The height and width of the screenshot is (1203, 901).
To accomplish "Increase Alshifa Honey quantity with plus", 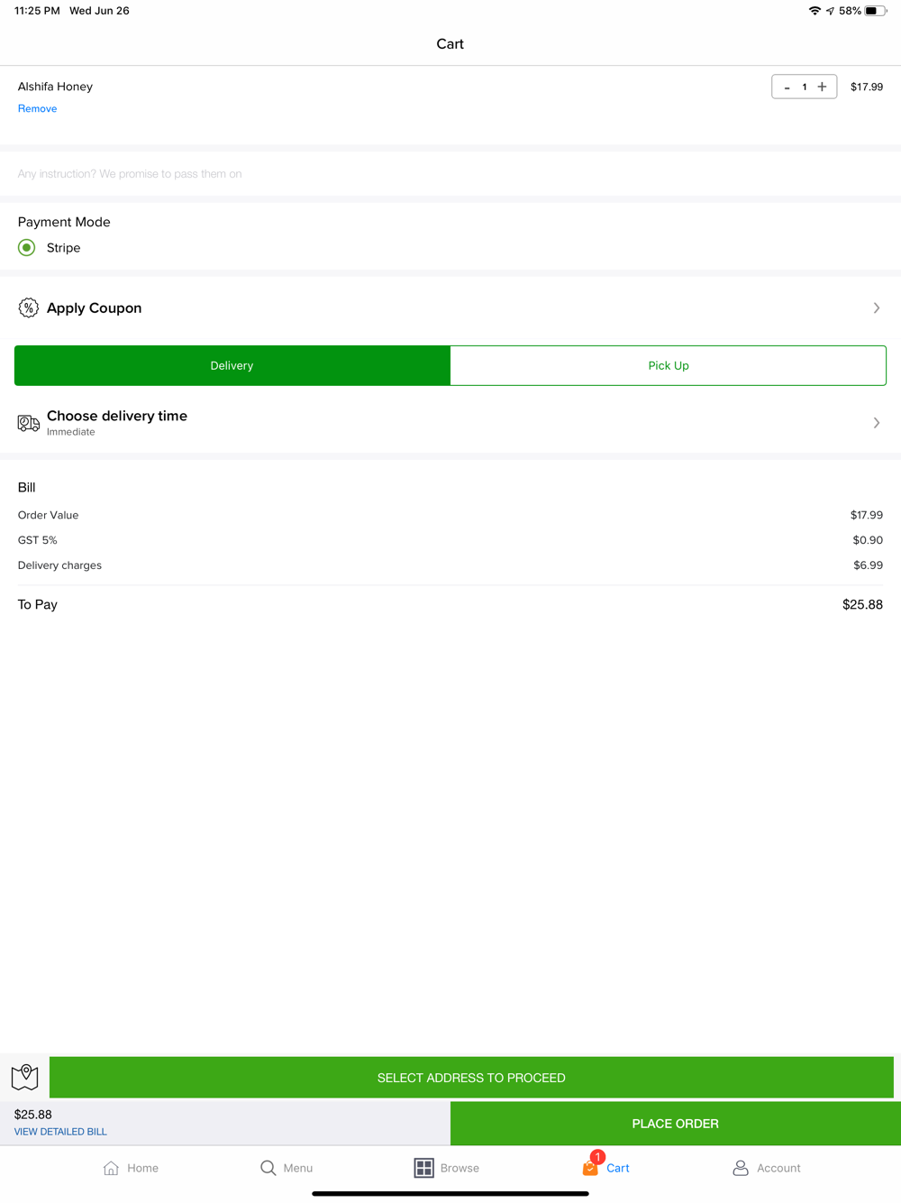I will [x=822, y=87].
